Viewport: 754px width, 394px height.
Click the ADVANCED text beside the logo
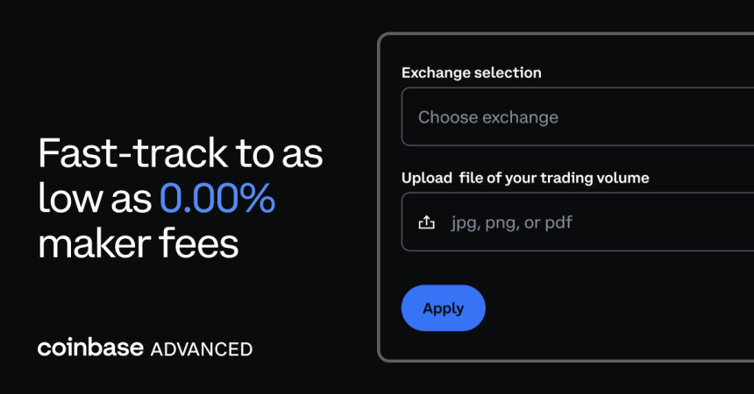click(x=202, y=348)
